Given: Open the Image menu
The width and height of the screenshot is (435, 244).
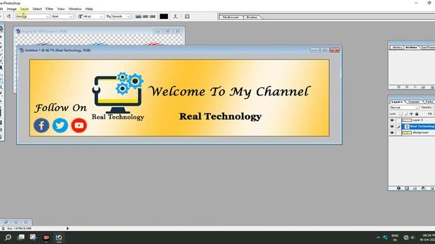Looking at the screenshot, I should tap(12, 9).
